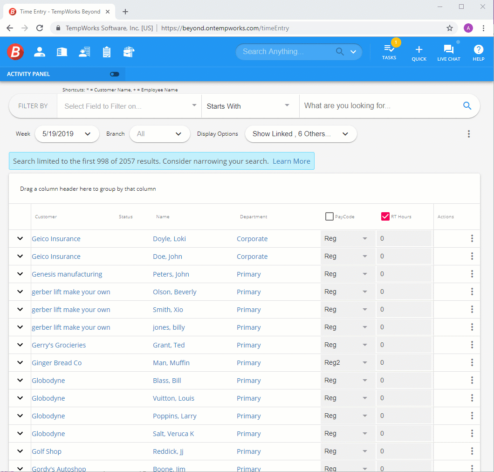494x472 pixels.
Task: Open employee Salt, Veruca K
Action: pos(173,434)
